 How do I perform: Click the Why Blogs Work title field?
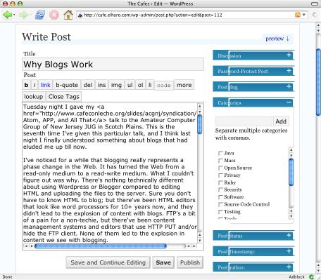[113, 65]
